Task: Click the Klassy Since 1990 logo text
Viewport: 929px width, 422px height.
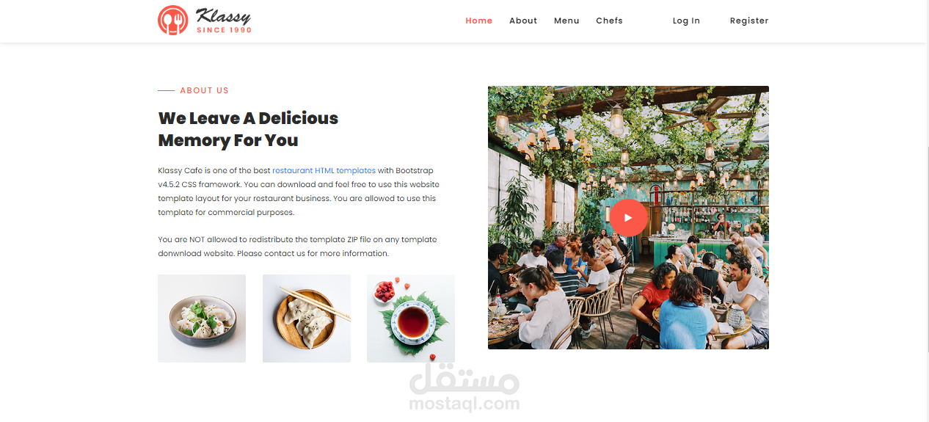Action: (224, 21)
